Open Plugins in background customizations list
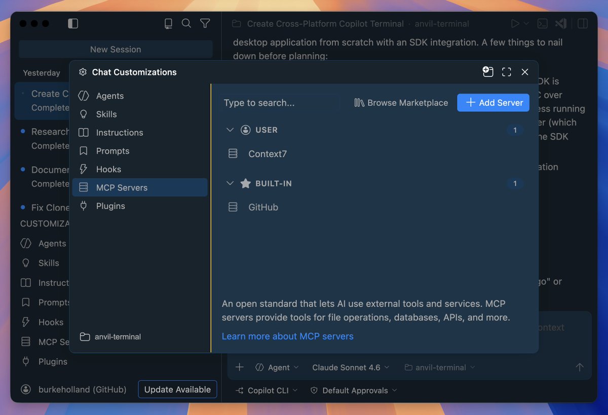Screen dimensions: 608x415 click(53, 362)
